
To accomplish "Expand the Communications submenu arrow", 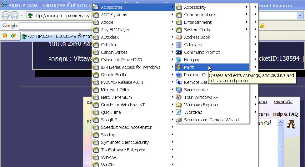I will [x=247, y=14].
